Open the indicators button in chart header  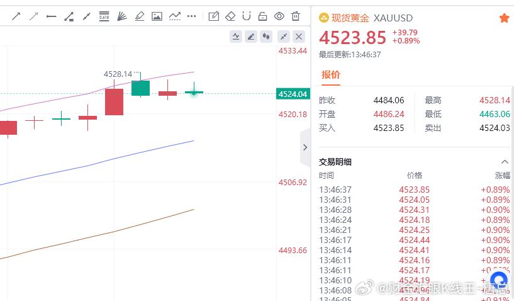236,37
